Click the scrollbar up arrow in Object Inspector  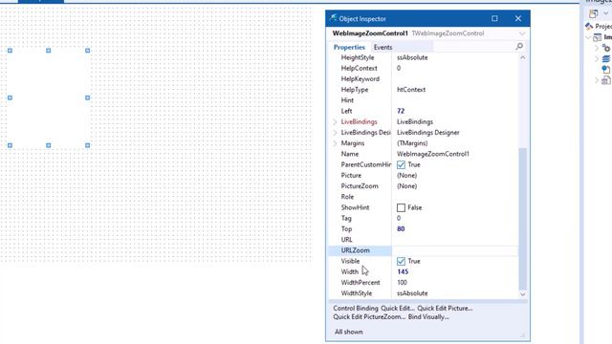[523, 57]
